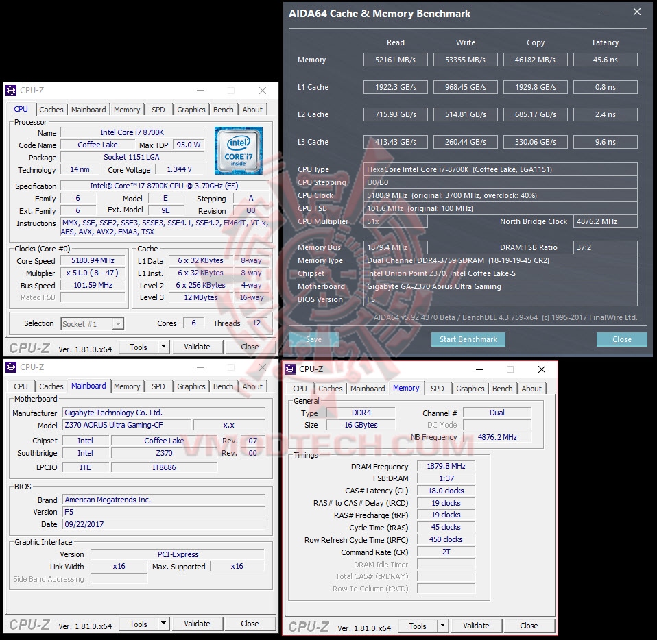This screenshot has width=657, height=640.
Task: Click CPU-Z app icon in Mainboard window title bar
Action: tap(11, 367)
